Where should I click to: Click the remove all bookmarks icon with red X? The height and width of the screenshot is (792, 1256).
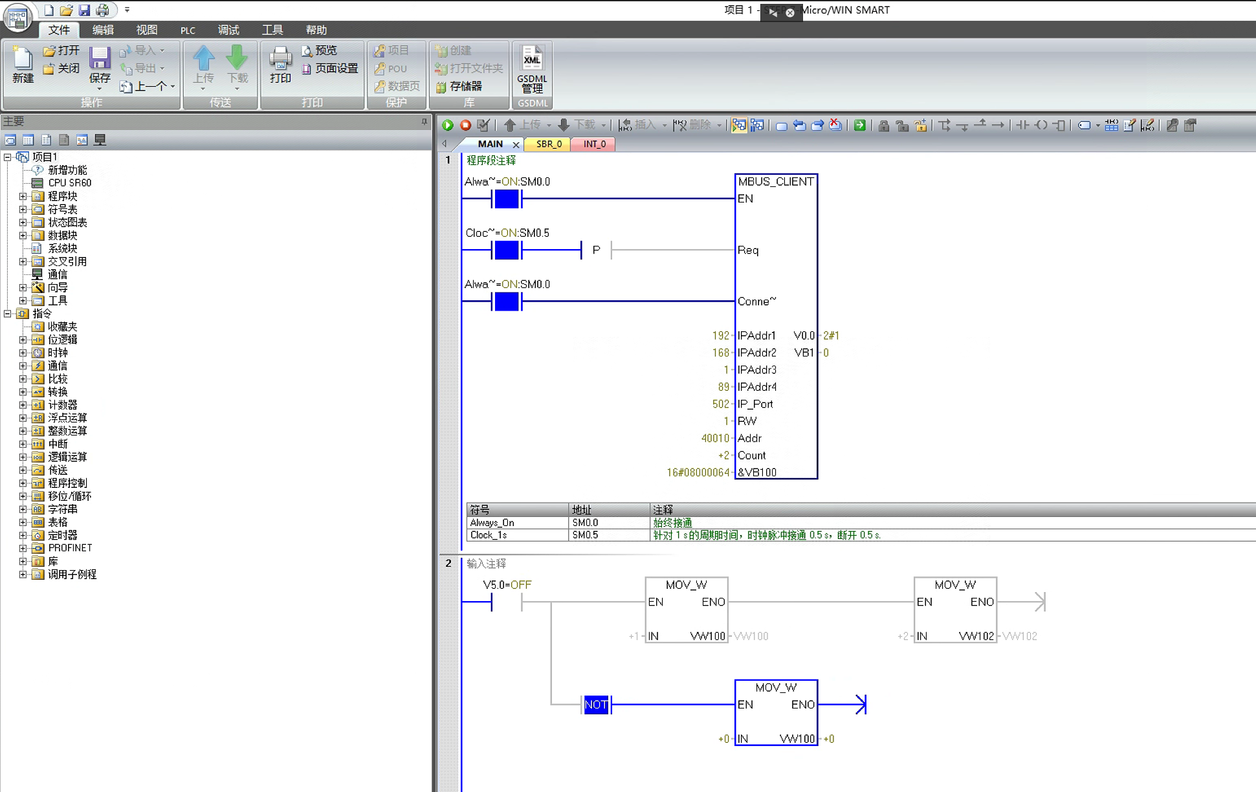pos(835,126)
